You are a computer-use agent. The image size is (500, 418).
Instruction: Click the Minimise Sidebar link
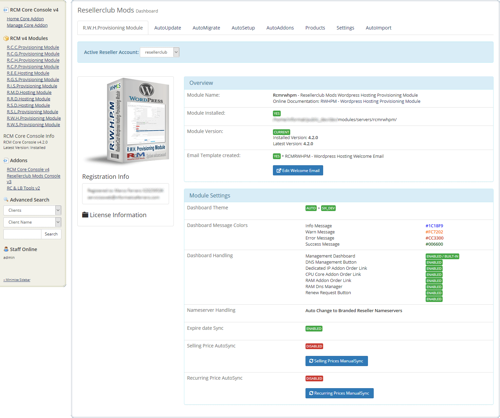coord(17,280)
